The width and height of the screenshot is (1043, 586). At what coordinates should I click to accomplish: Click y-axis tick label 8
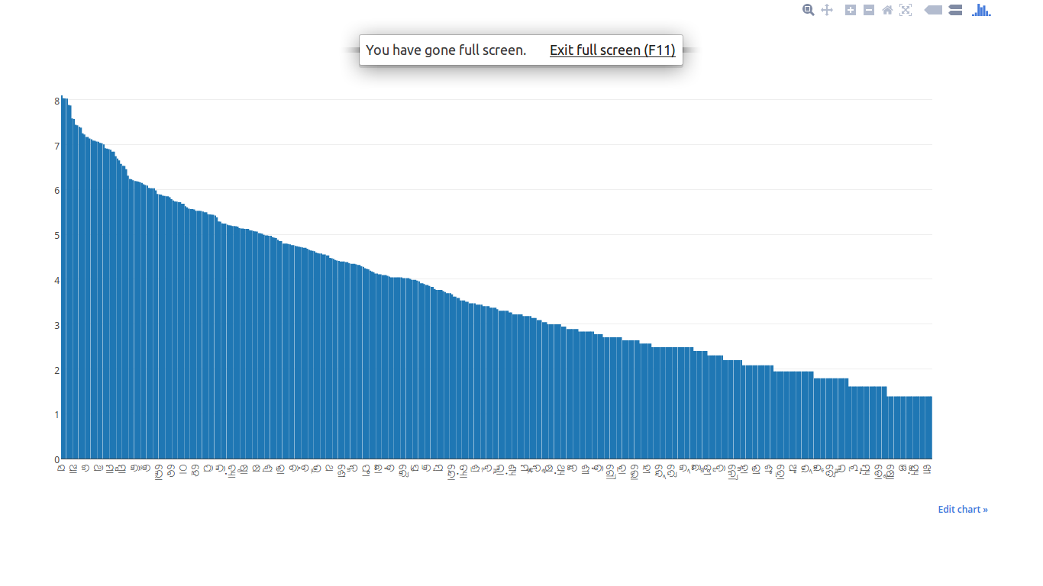coord(57,101)
